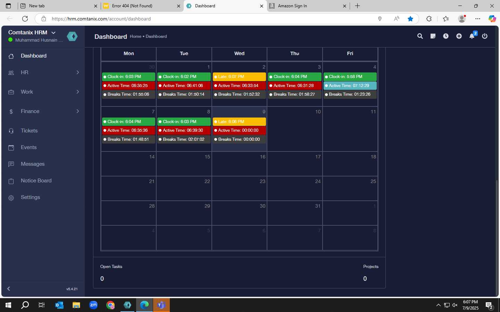Click Clock-in: 5:58 PM entry
Viewport: 500px width, 312px height.
click(350, 77)
